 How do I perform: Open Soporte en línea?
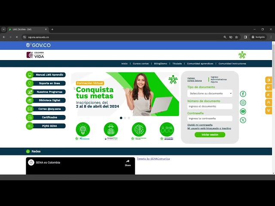(x=46, y=83)
